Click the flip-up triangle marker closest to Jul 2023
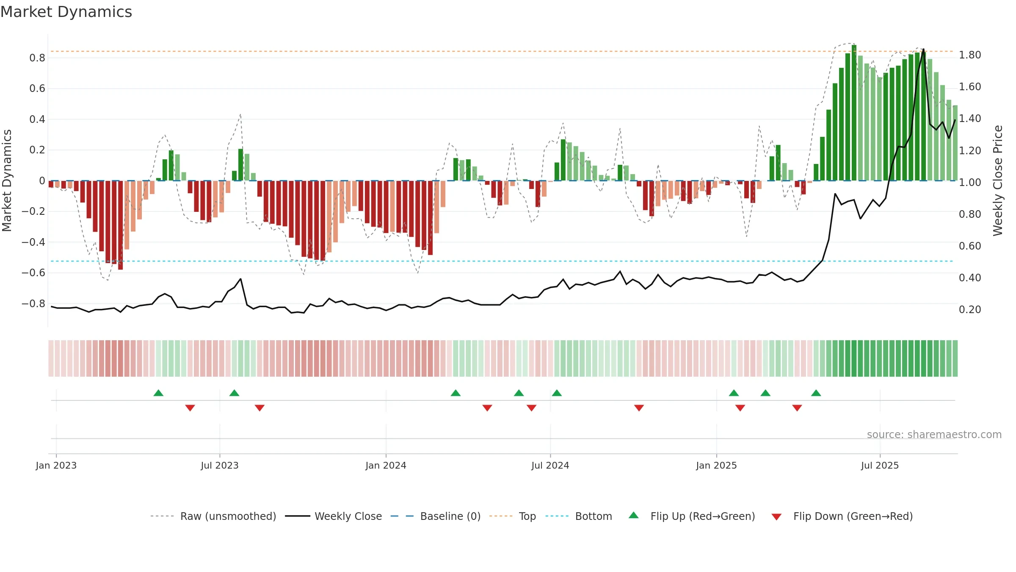Viewport: 1016px width, 572px height. point(234,393)
